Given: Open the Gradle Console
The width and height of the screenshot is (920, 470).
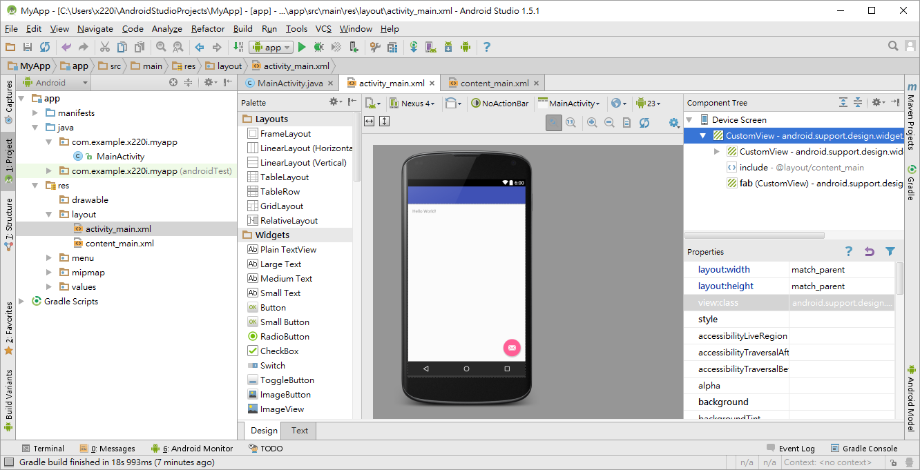Looking at the screenshot, I should [x=863, y=449].
